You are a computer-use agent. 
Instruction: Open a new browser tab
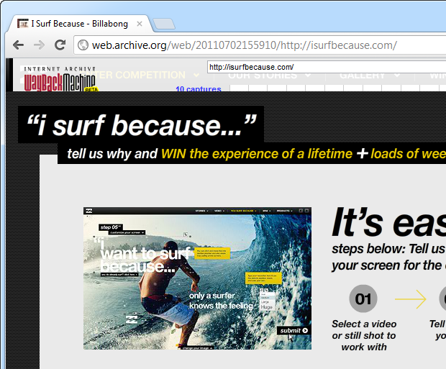point(164,24)
